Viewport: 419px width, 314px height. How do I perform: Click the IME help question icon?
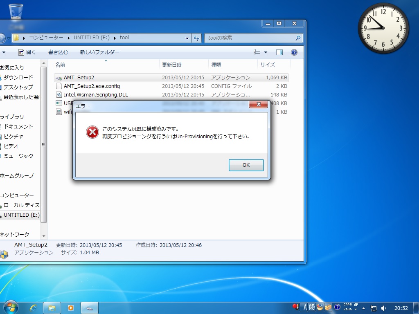pos(337,307)
